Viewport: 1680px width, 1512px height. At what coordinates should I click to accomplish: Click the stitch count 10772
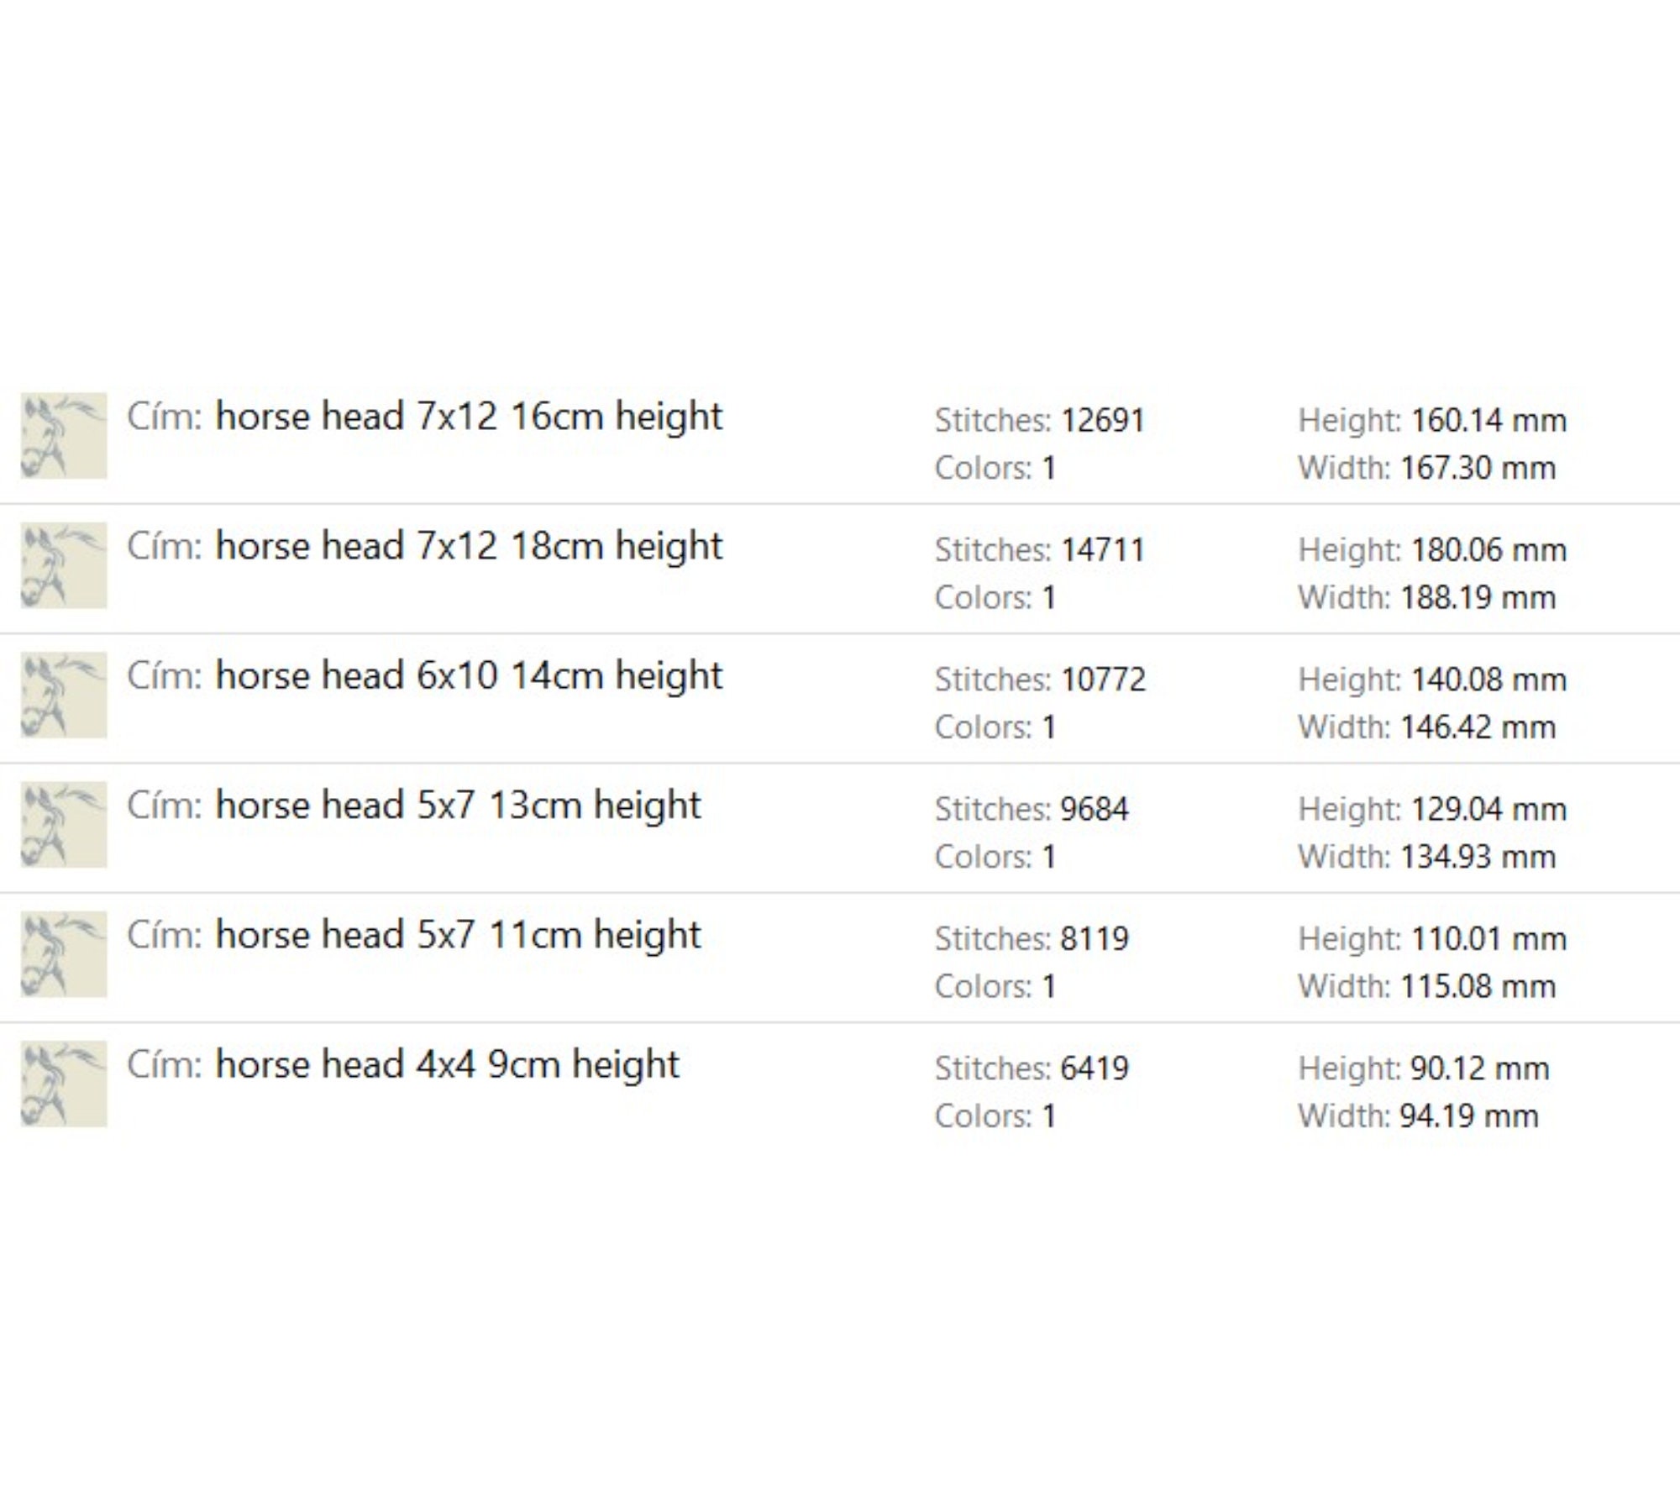tap(1103, 680)
